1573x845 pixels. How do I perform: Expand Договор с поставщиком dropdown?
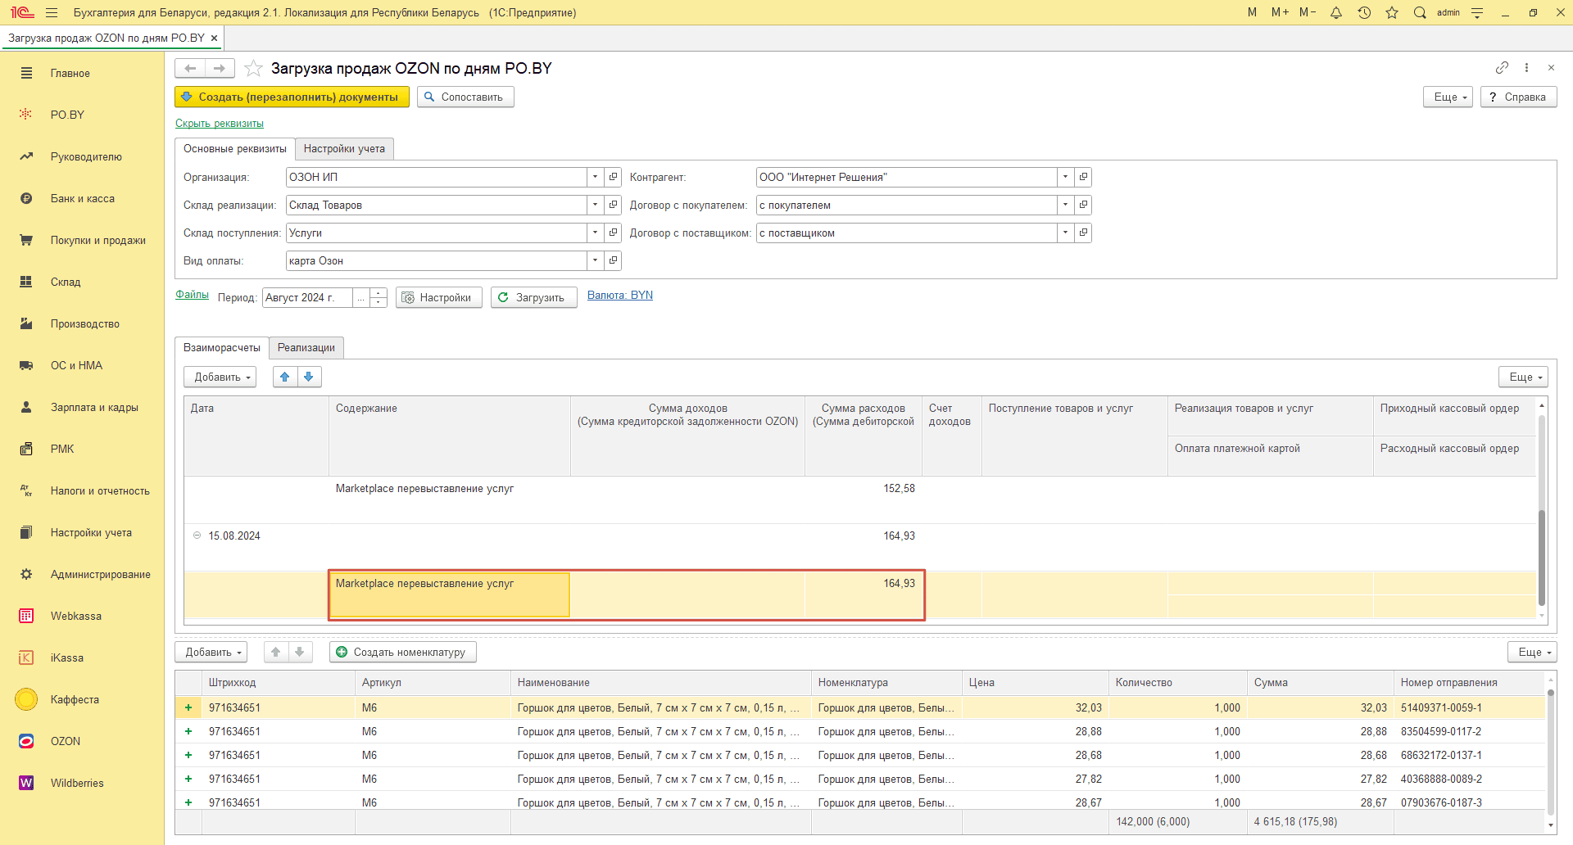1065,233
